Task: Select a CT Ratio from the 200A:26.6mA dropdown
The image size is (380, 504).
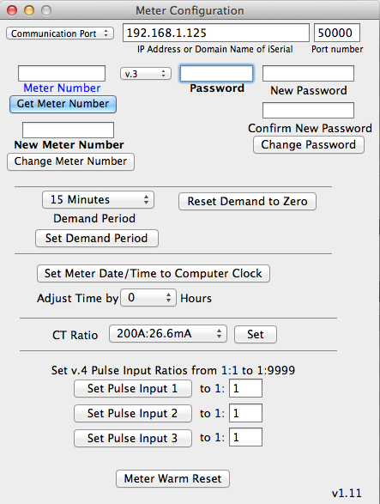Action: coord(168,334)
